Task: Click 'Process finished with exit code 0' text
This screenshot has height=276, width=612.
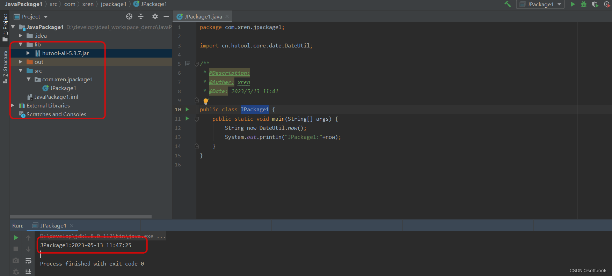Action: pyautogui.click(x=92, y=264)
